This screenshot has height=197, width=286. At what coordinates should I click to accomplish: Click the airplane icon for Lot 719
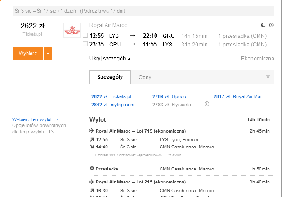(92, 131)
